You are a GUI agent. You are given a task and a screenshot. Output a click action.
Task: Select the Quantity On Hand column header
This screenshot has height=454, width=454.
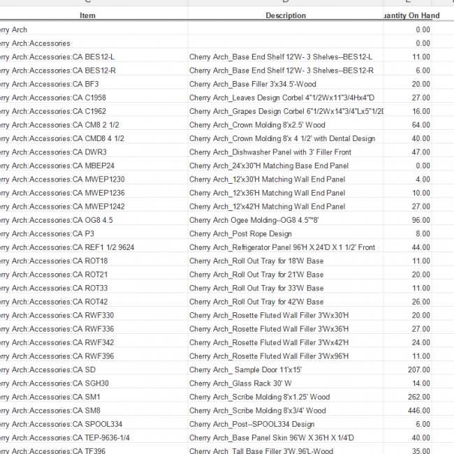[x=407, y=15]
